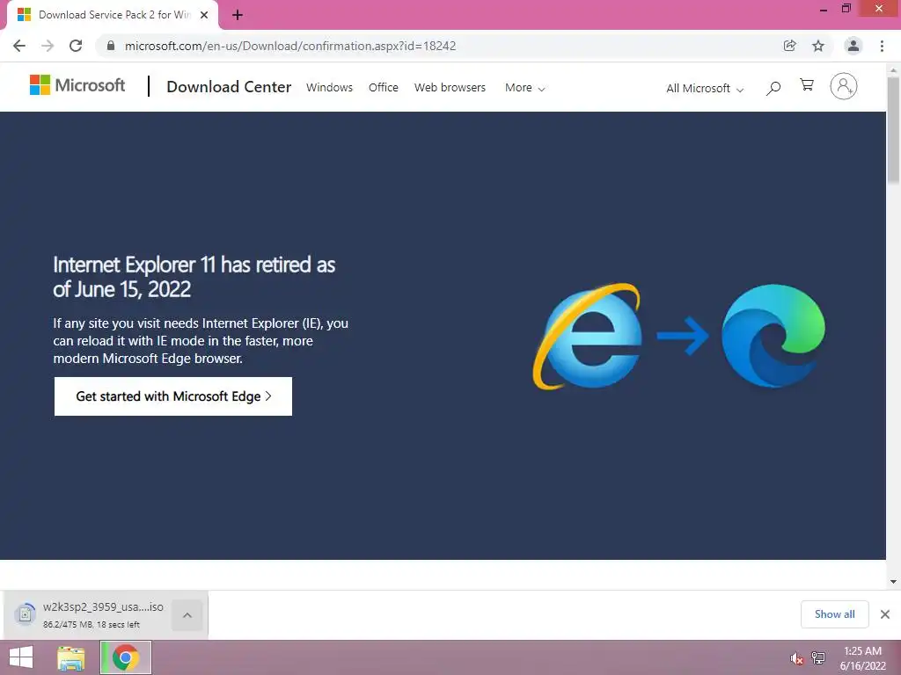This screenshot has width=901, height=675.
Task: Open the Web browsers menu item
Action: click(450, 87)
